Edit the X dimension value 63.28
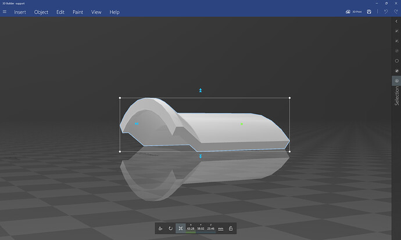 pos(191,228)
